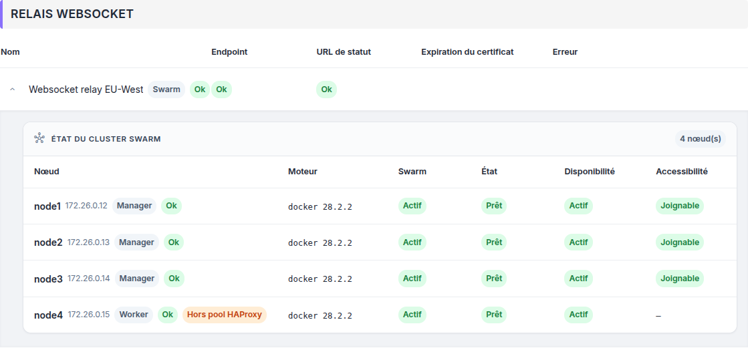Click the Joignable badge for node1

coord(680,206)
